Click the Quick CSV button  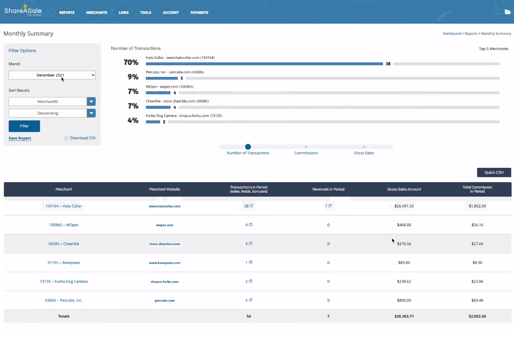(494, 173)
